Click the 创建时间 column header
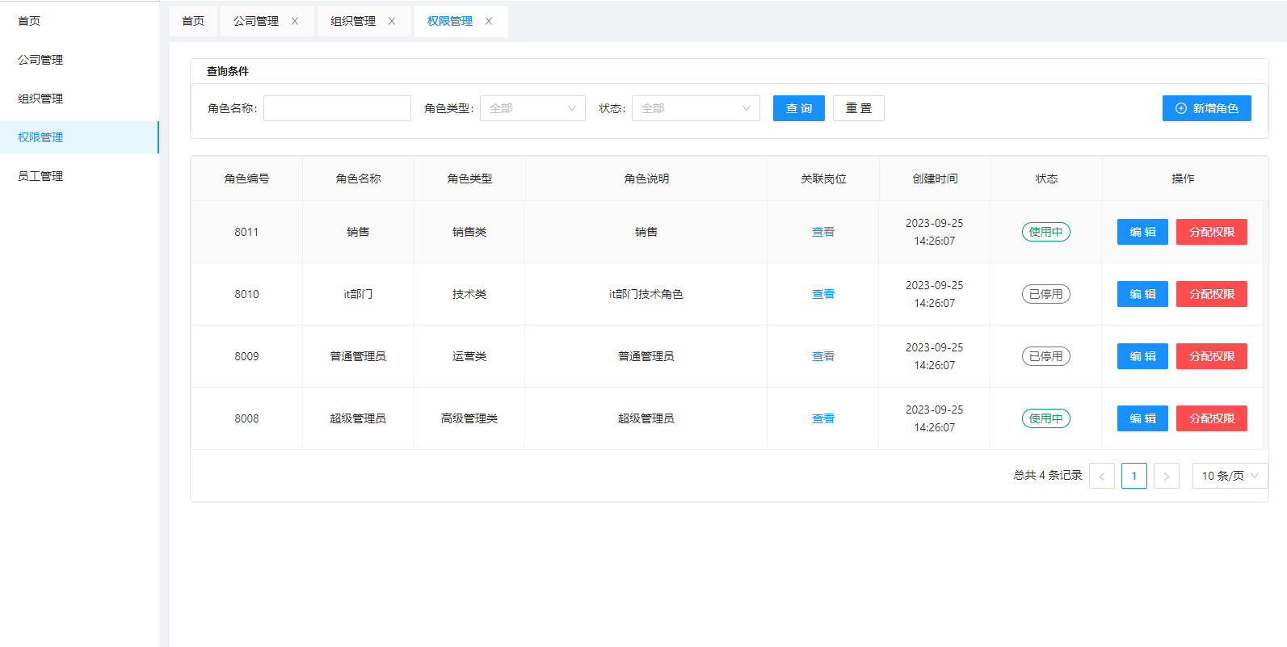The width and height of the screenshot is (1287, 647). click(x=936, y=179)
